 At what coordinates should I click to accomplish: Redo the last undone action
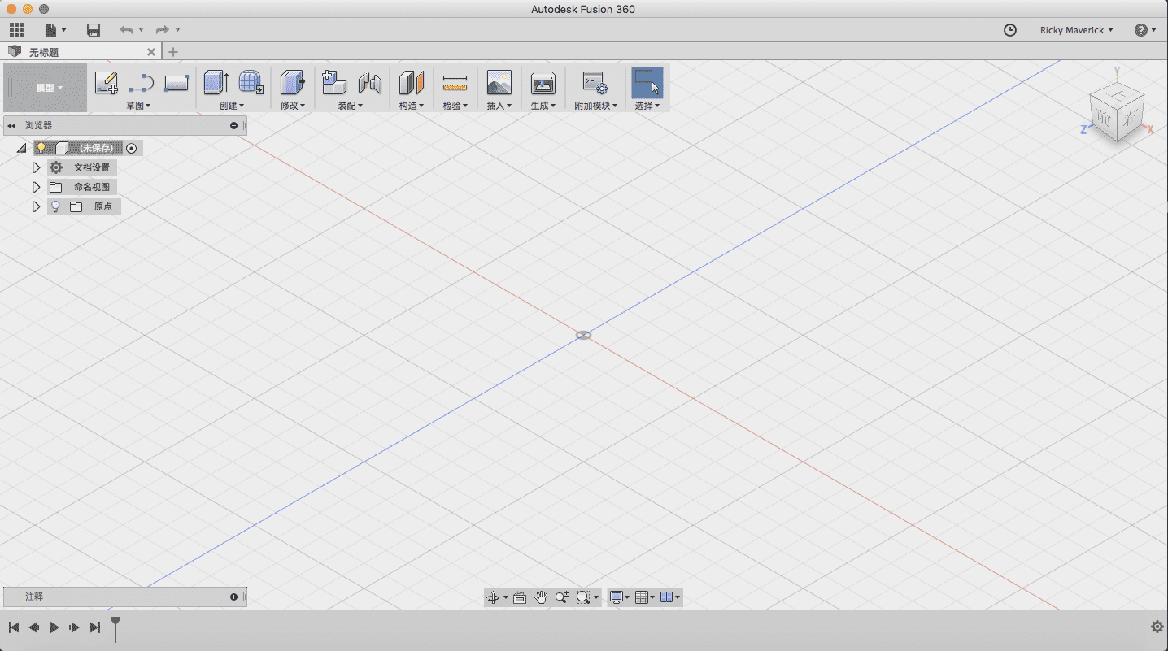163,30
